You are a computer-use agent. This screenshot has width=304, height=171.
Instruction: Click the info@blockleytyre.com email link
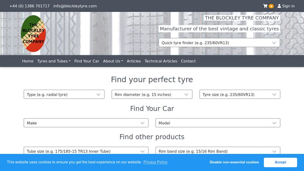pyautogui.click(x=75, y=6)
